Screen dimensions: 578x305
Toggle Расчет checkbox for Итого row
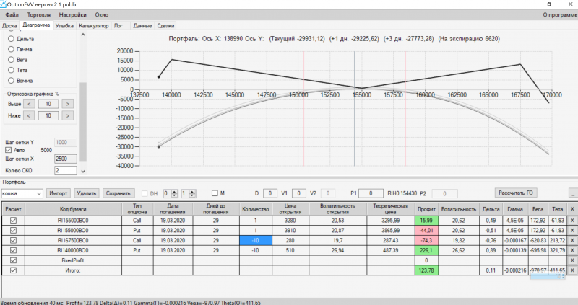tap(13, 270)
